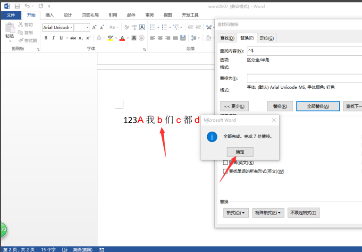Open the underline style arrow
The width and height of the screenshot is (362, 252).
point(67,38)
